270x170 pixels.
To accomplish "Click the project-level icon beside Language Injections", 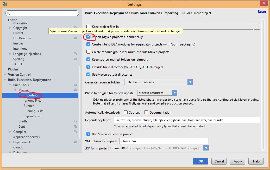I will pos(75,54).
